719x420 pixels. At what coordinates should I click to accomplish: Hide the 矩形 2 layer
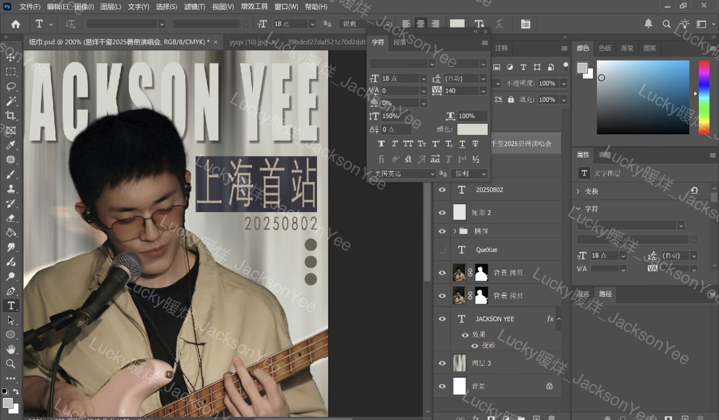pyautogui.click(x=442, y=212)
